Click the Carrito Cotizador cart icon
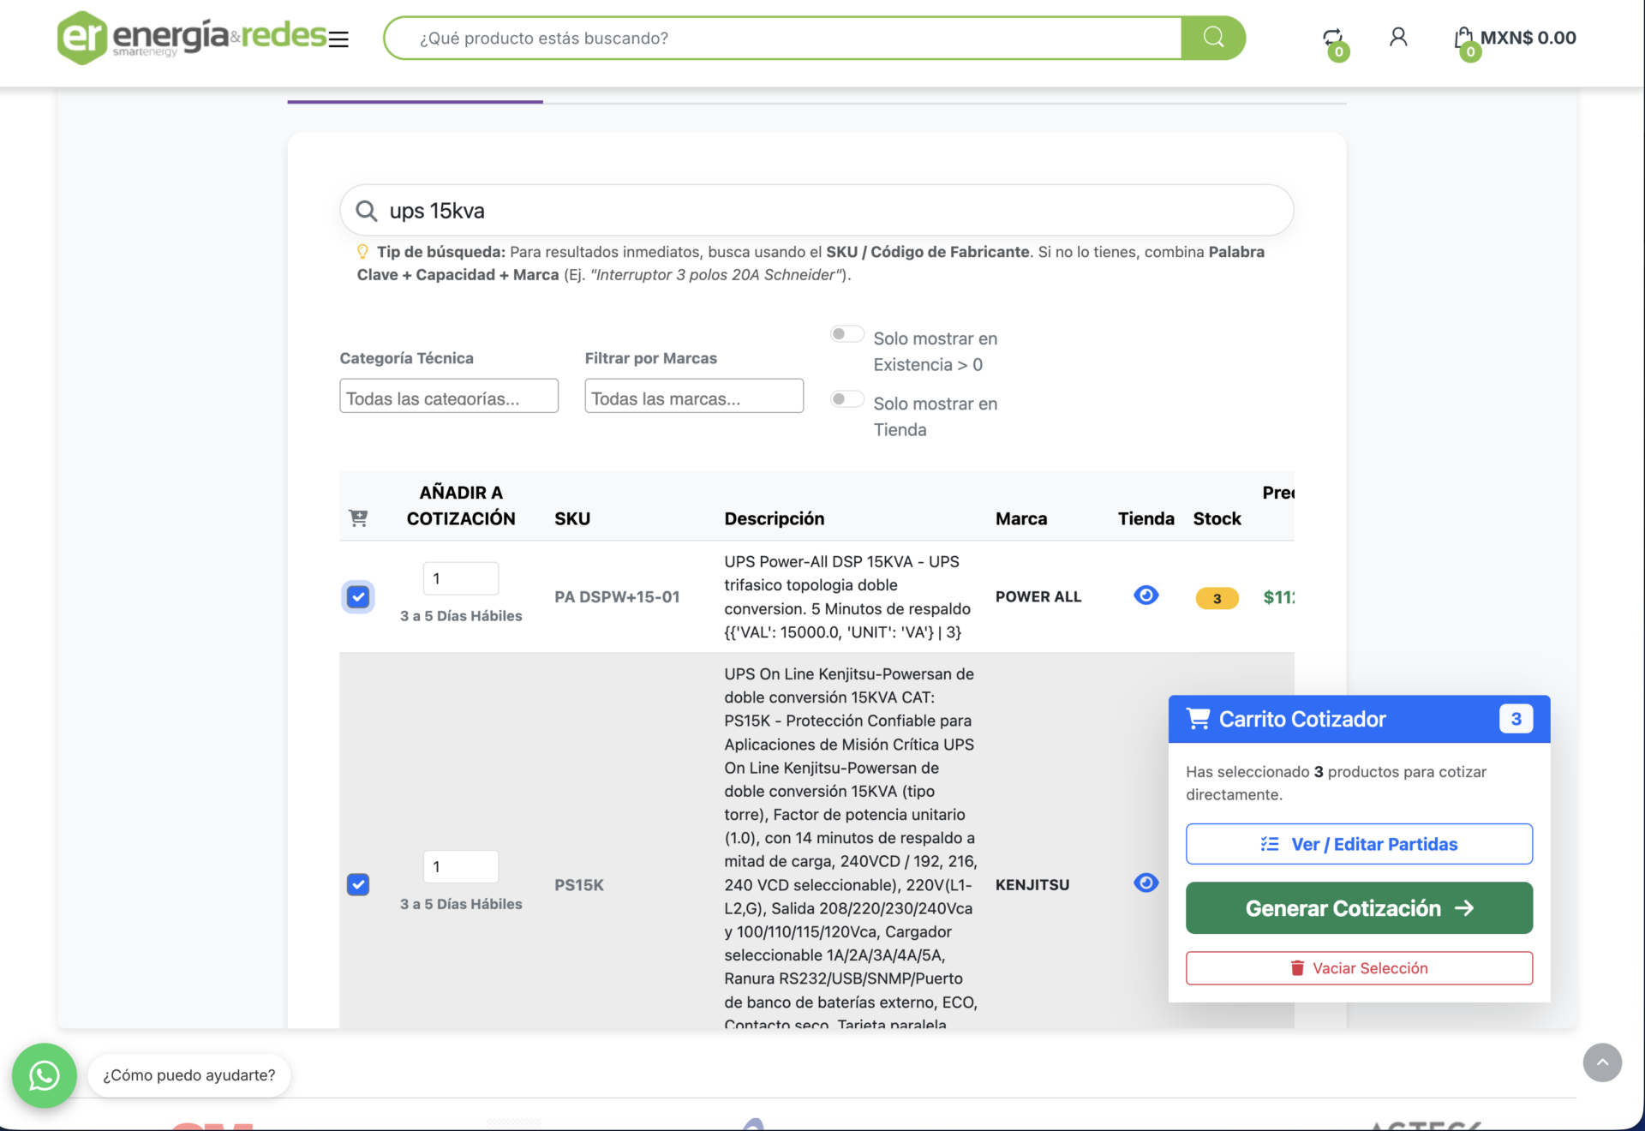Image resolution: width=1645 pixels, height=1131 pixels. (1198, 719)
